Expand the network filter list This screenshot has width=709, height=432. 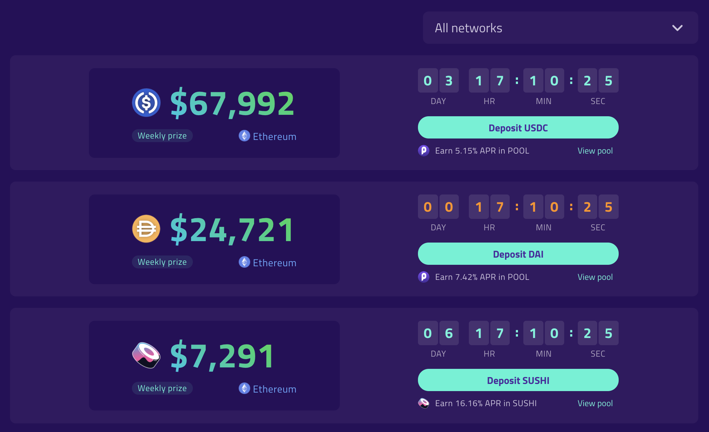click(x=560, y=28)
